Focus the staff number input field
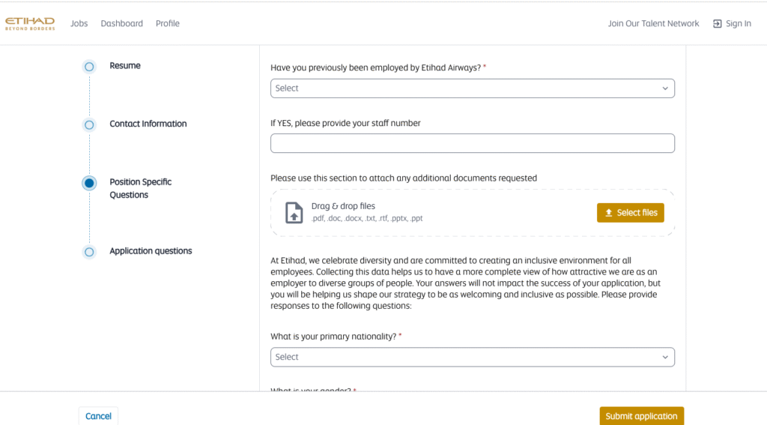767x425 pixels. click(x=472, y=143)
